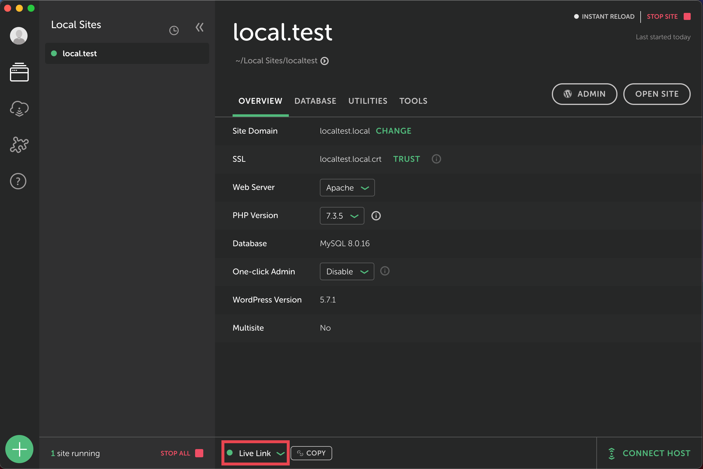Click the ~/Local Sites/localtest path
Viewport: 703px width, 469px height.
coord(277,61)
